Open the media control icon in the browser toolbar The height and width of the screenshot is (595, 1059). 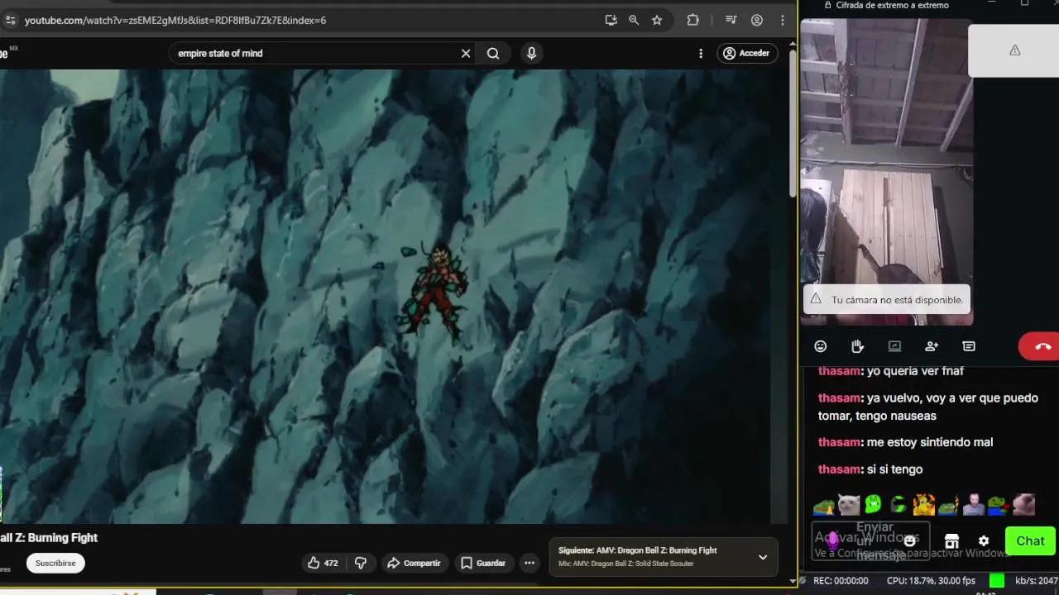coord(731,20)
